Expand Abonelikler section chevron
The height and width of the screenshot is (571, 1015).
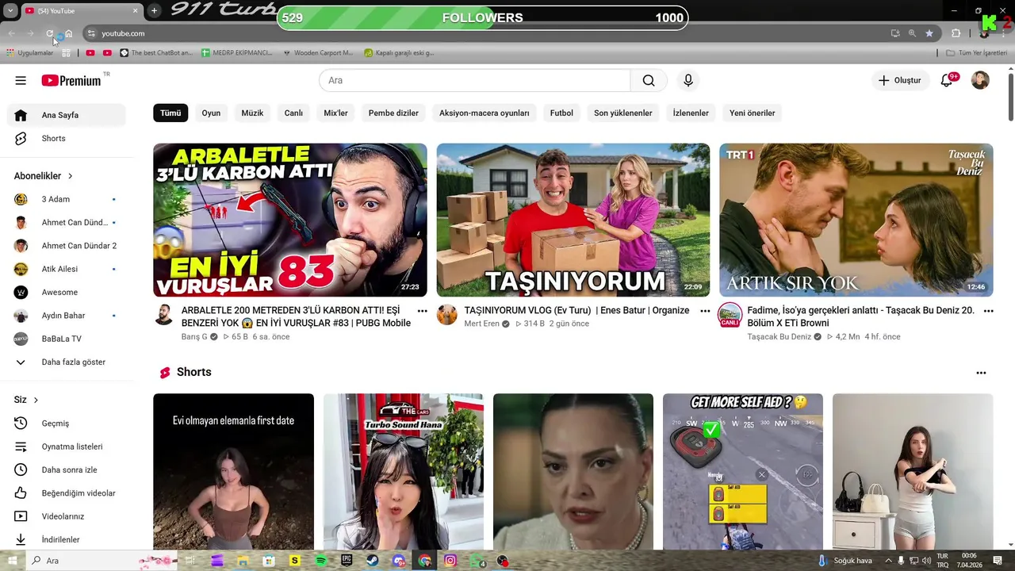[x=70, y=176]
